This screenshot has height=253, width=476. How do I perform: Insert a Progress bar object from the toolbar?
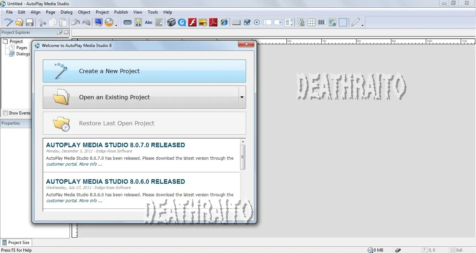click(x=322, y=23)
